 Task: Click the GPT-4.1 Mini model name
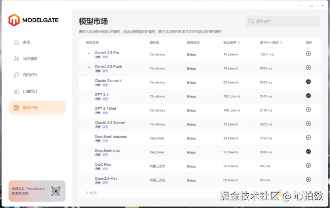pos(105,109)
